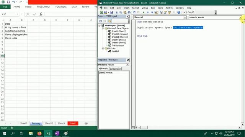This screenshot has width=245, height=137.
Task: Open Excel FILE tab
Action: point(5,7)
